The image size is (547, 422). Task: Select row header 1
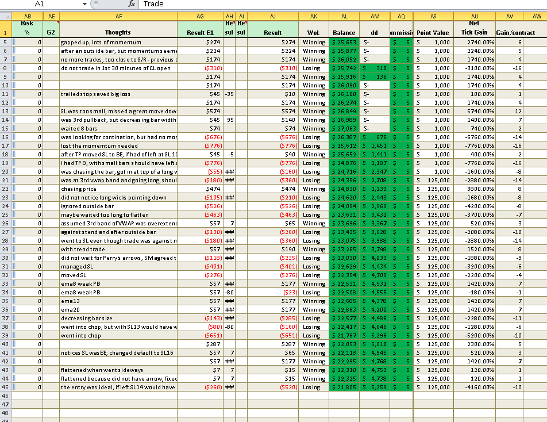pos(6,29)
